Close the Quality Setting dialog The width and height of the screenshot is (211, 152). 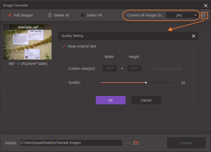click(x=193, y=36)
